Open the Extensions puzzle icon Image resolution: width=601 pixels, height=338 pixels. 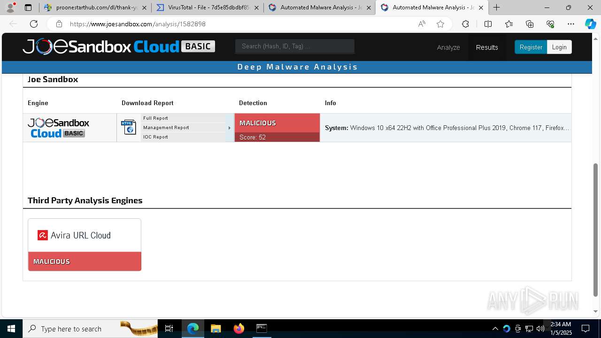[x=465, y=24]
